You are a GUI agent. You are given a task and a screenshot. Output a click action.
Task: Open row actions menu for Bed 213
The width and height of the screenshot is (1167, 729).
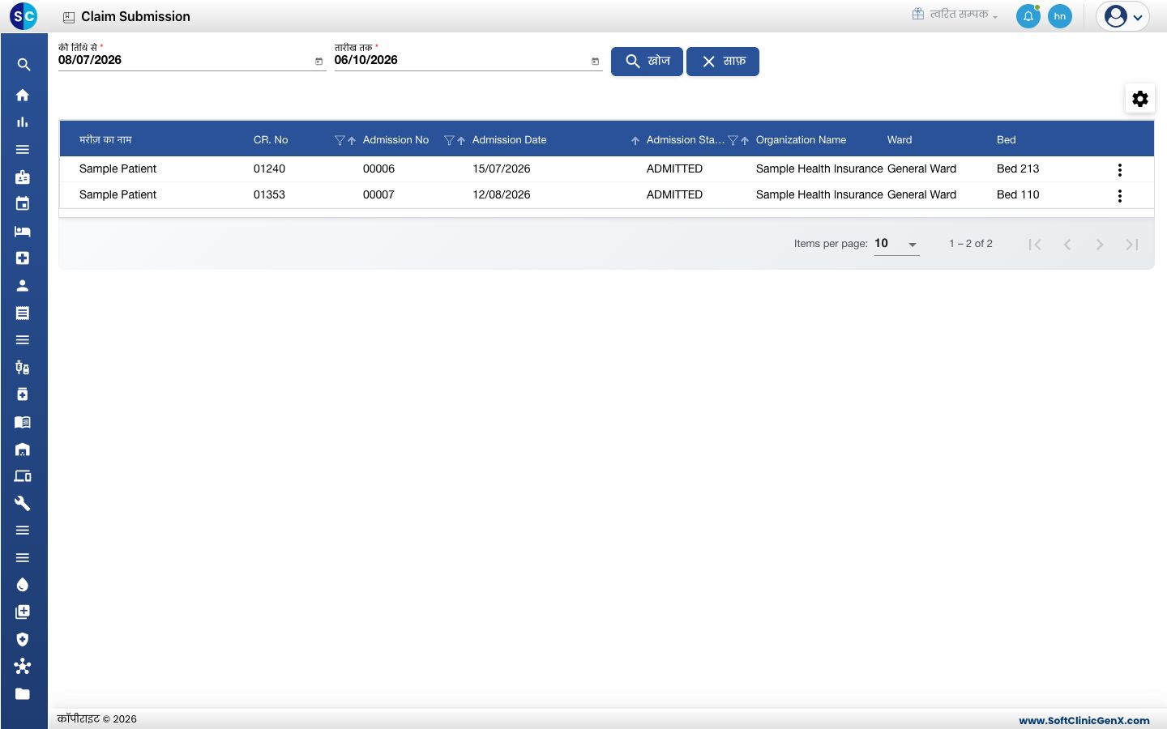(1120, 169)
